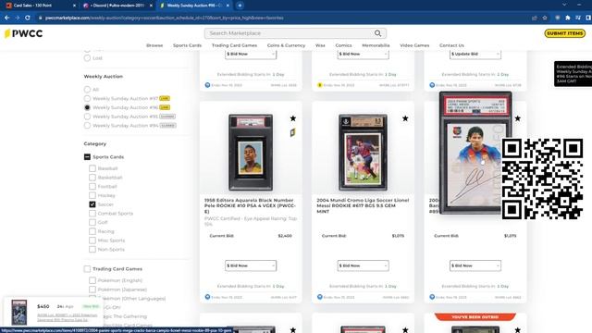Screen dimensions: 592x333
Task: Select Weekly Sunday Auction #95 radio
Action: coord(87,117)
